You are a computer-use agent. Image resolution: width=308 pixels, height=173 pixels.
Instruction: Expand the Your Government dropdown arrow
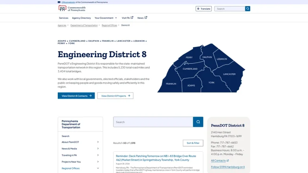[116, 18]
